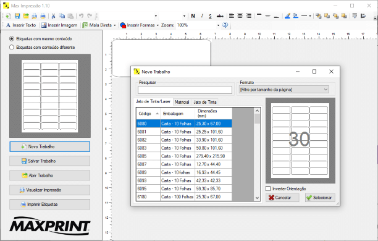The height and width of the screenshot is (241, 378).
Task: Click the Salvar Trabalho button
Action: [49, 161]
